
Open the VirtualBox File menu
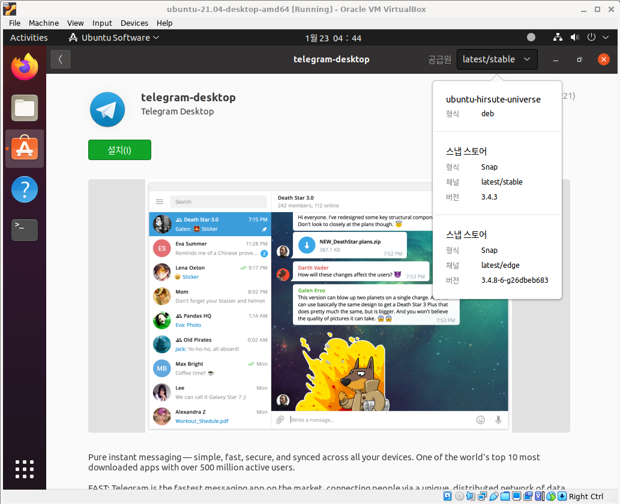(x=14, y=23)
